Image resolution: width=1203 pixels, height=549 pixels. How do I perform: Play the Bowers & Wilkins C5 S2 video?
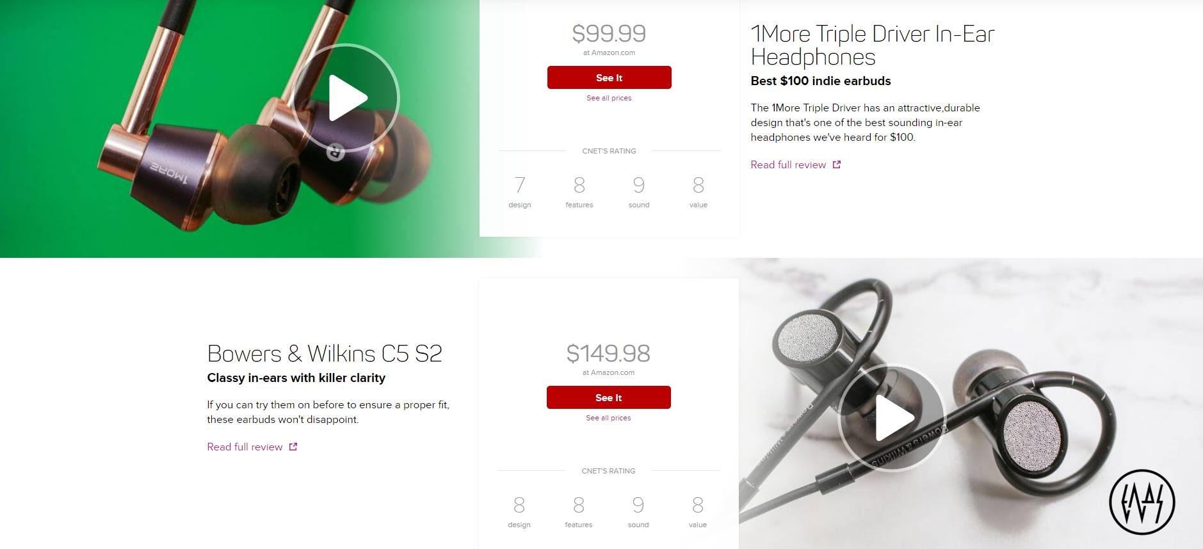pos(892,418)
